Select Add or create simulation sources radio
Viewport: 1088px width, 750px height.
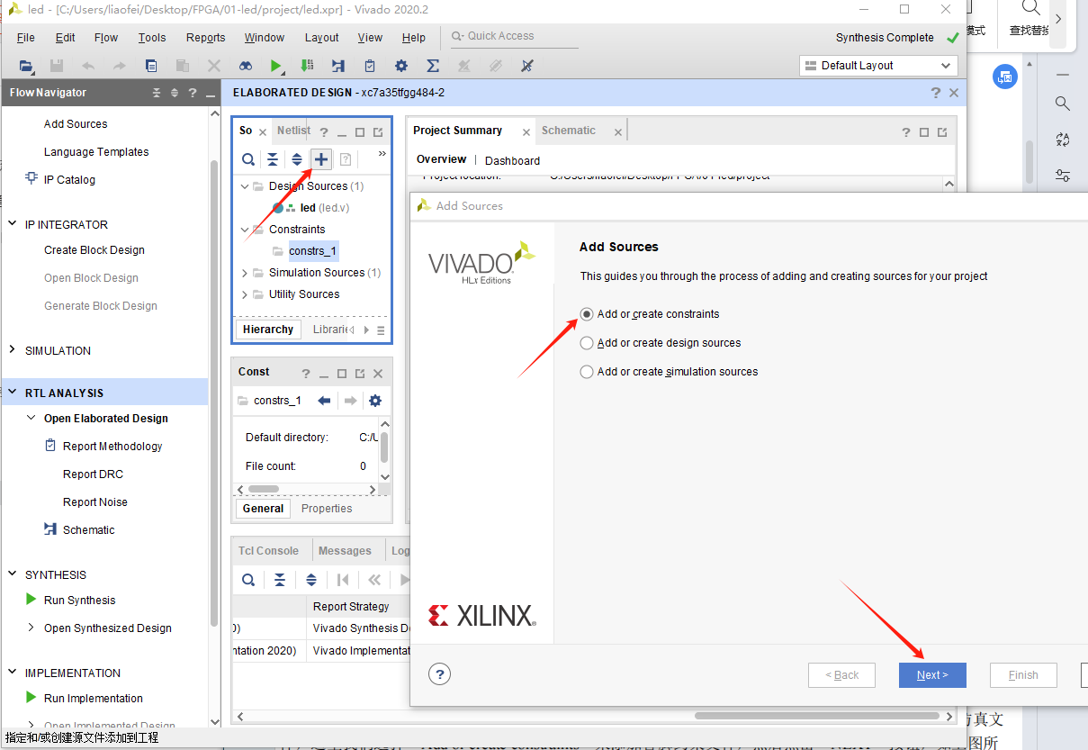587,372
